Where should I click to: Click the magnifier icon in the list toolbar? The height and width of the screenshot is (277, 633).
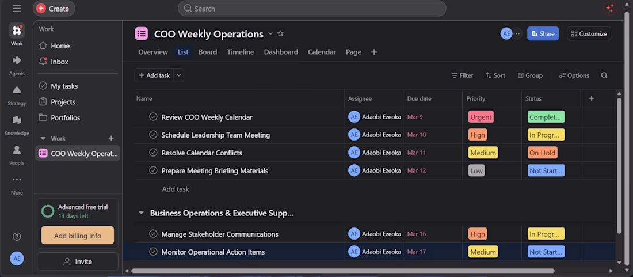[604, 75]
